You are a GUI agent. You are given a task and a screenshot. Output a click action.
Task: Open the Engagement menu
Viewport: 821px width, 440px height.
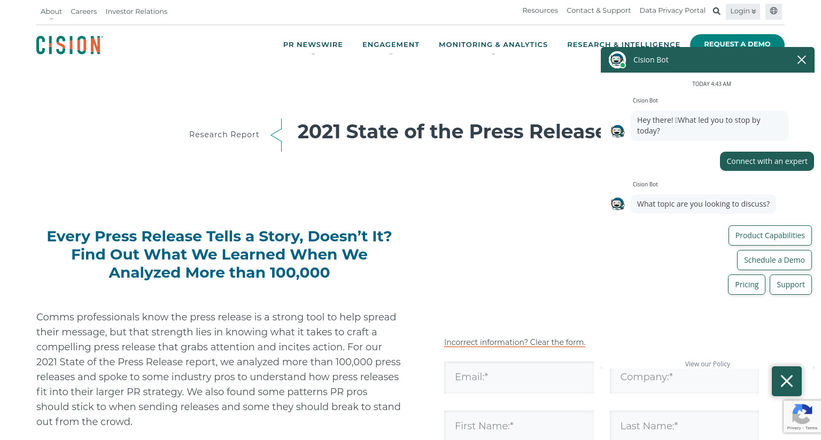(391, 45)
